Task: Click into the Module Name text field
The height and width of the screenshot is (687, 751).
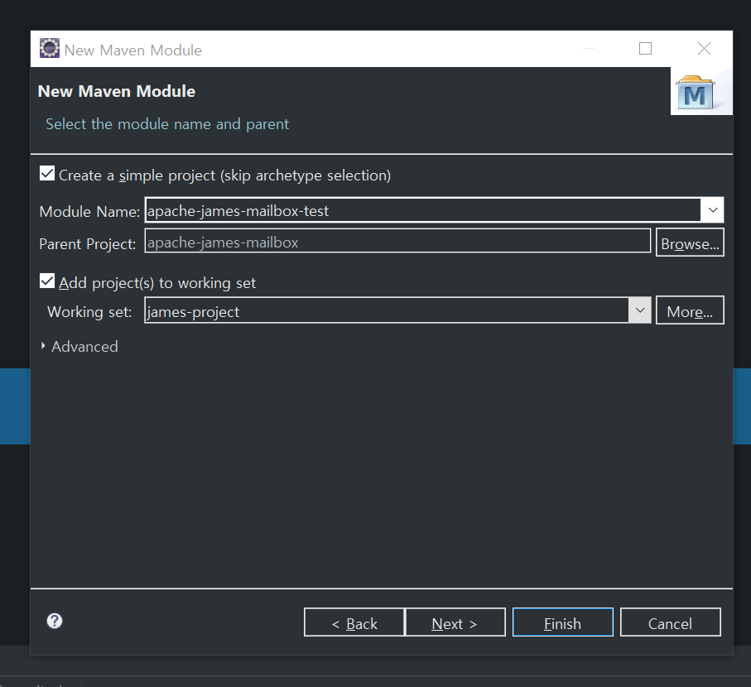Action: coord(423,210)
